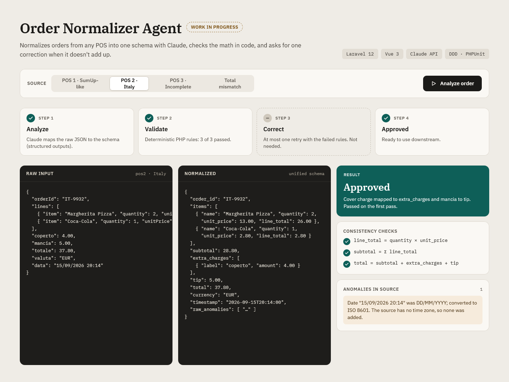Click the Step 3 Correct skipped dash icon
The image size is (509, 382).
[x=268, y=118]
